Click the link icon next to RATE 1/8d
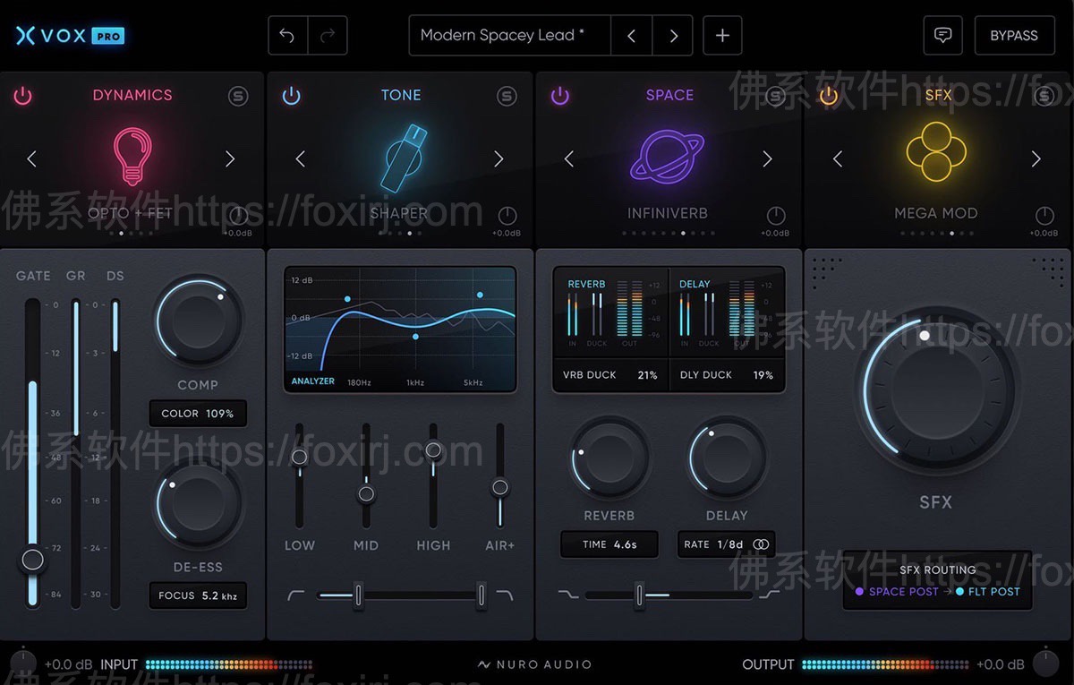Image resolution: width=1074 pixels, height=685 pixels. tap(760, 544)
